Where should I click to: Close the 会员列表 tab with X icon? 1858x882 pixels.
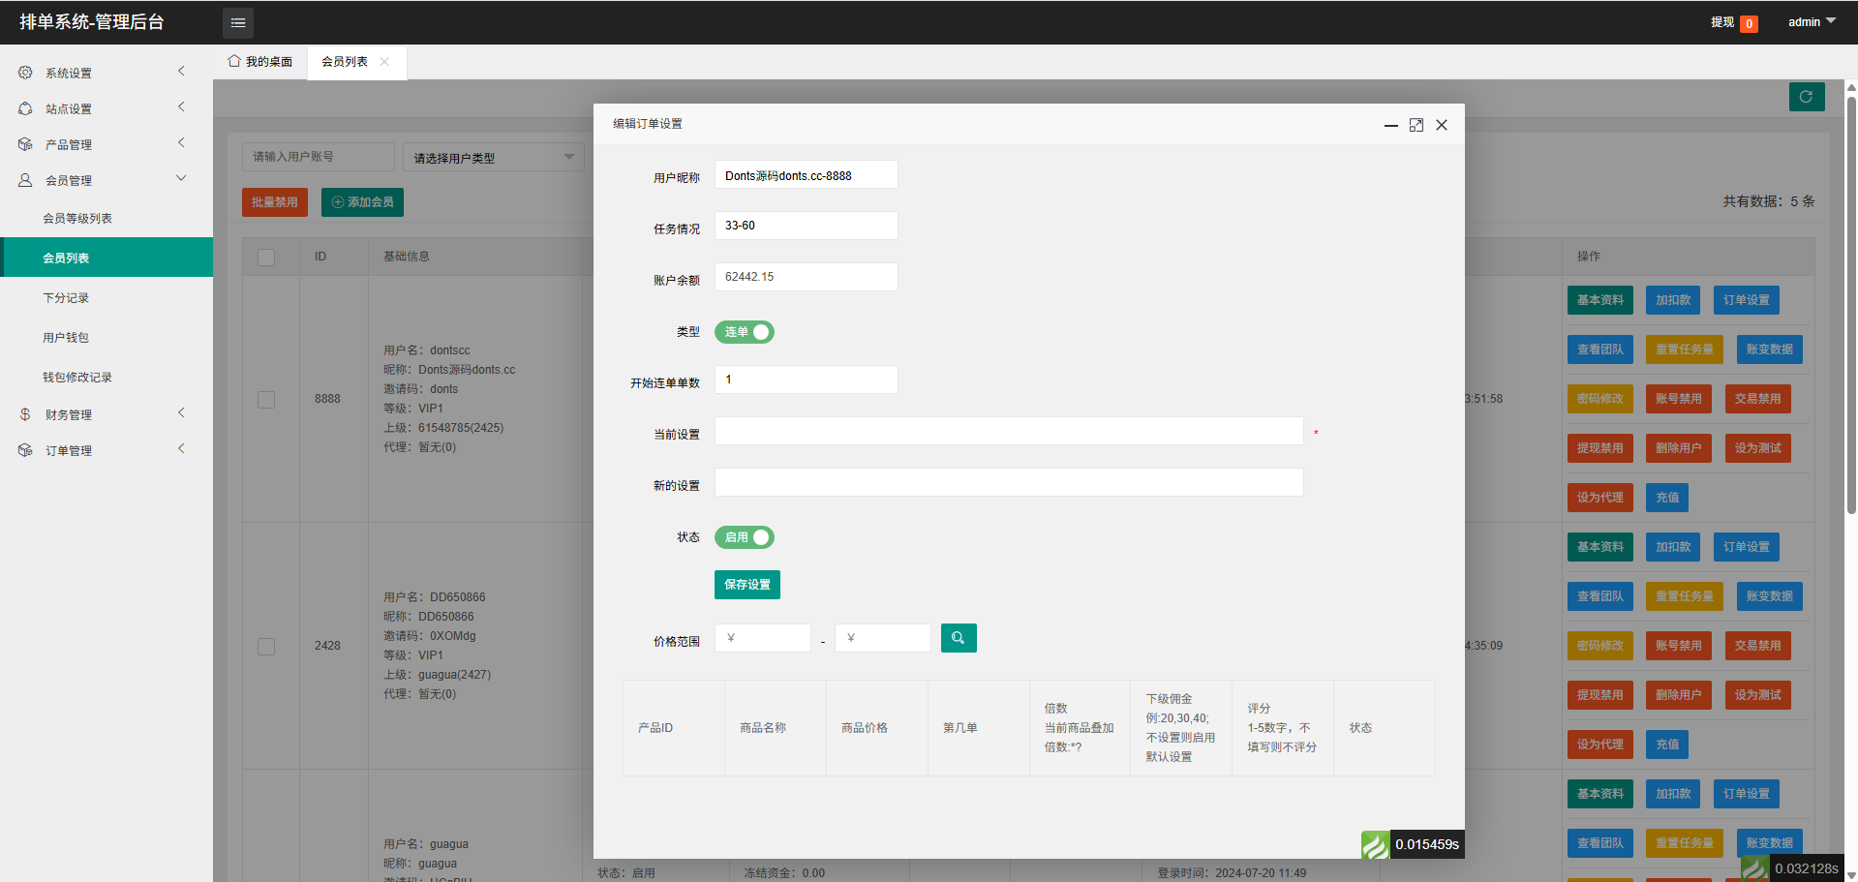click(x=384, y=62)
